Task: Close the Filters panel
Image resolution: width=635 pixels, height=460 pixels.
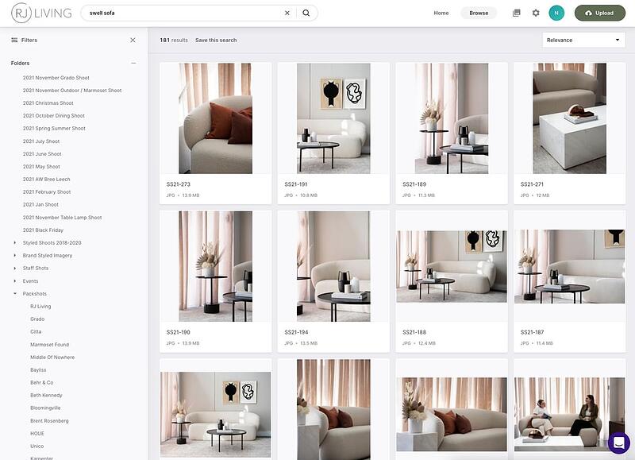Action: 133,41
